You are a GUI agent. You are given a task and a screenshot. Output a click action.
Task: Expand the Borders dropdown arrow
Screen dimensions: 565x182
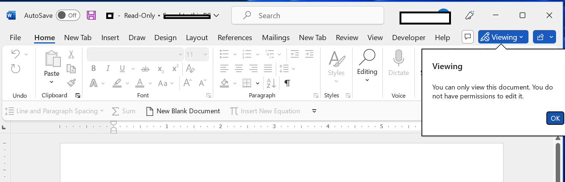coord(258,83)
